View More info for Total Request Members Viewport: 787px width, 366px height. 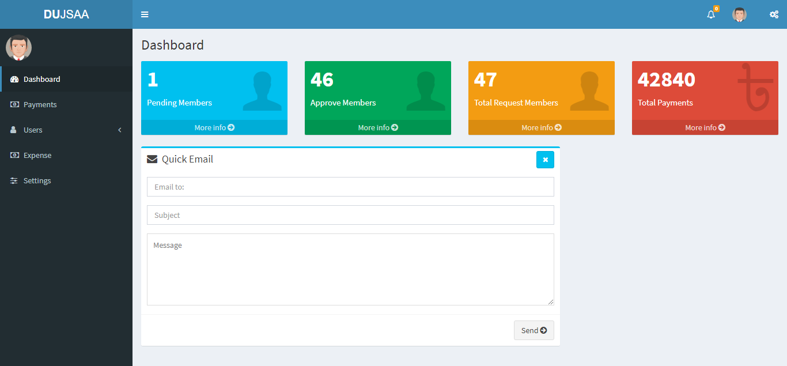tap(542, 127)
